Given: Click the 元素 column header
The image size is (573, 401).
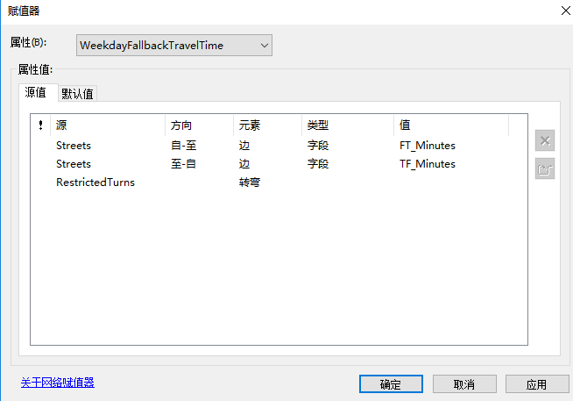Looking at the screenshot, I should tap(267, 125).
